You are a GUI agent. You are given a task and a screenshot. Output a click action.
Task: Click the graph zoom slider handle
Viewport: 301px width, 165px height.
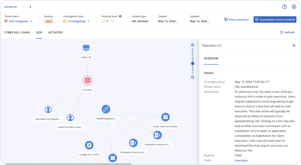[193, 63]
